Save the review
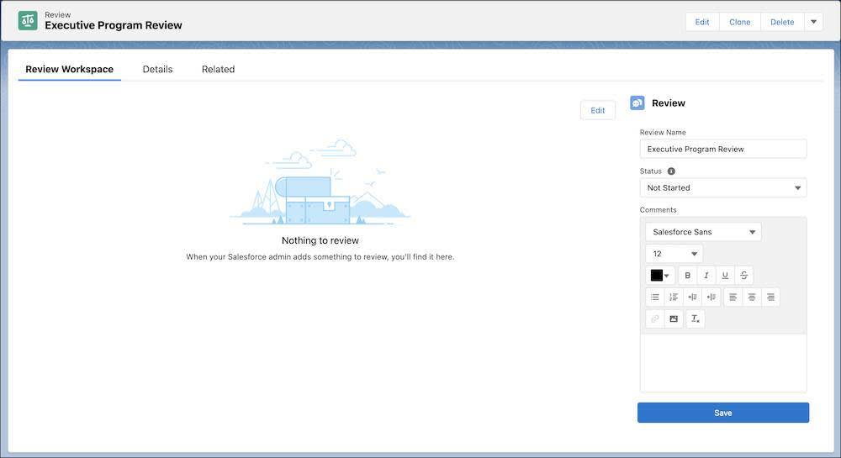 click(723, 413)
